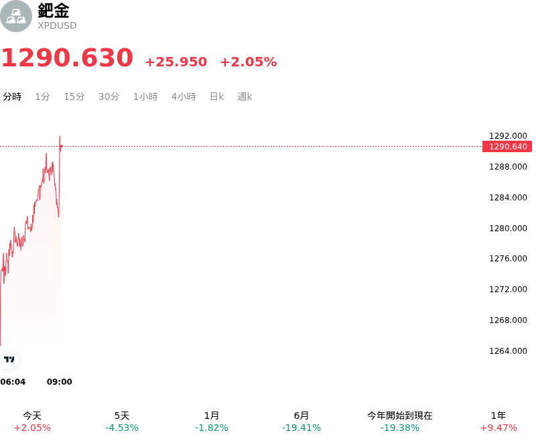Select the 5天 -4.53% range

click(122, 422)
